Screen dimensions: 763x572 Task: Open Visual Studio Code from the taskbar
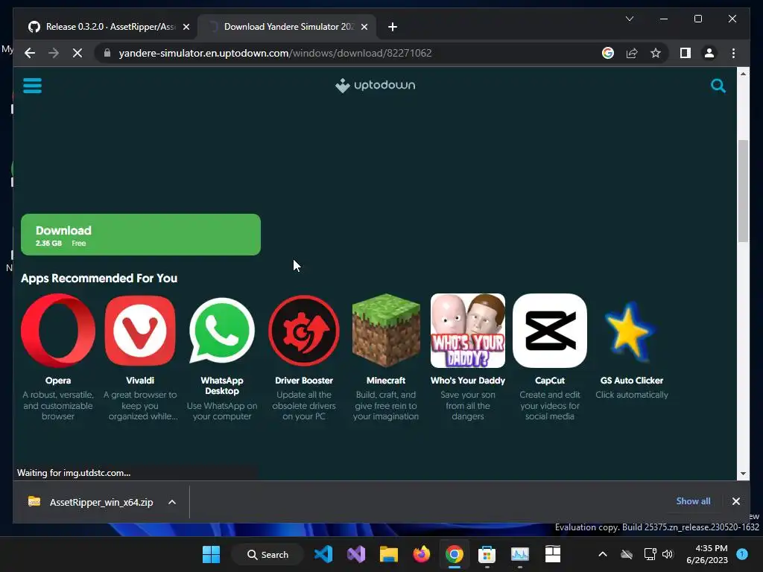[x=323, y=554]
